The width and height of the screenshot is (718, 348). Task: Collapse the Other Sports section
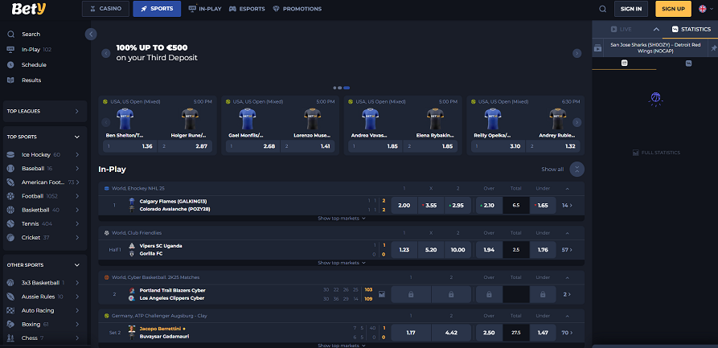click(77, 265)
